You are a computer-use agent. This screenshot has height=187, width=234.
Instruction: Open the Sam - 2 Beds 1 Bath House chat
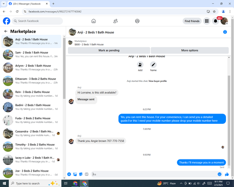coord(31,55)
